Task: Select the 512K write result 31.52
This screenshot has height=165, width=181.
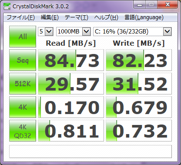Action: coord(139,84)
